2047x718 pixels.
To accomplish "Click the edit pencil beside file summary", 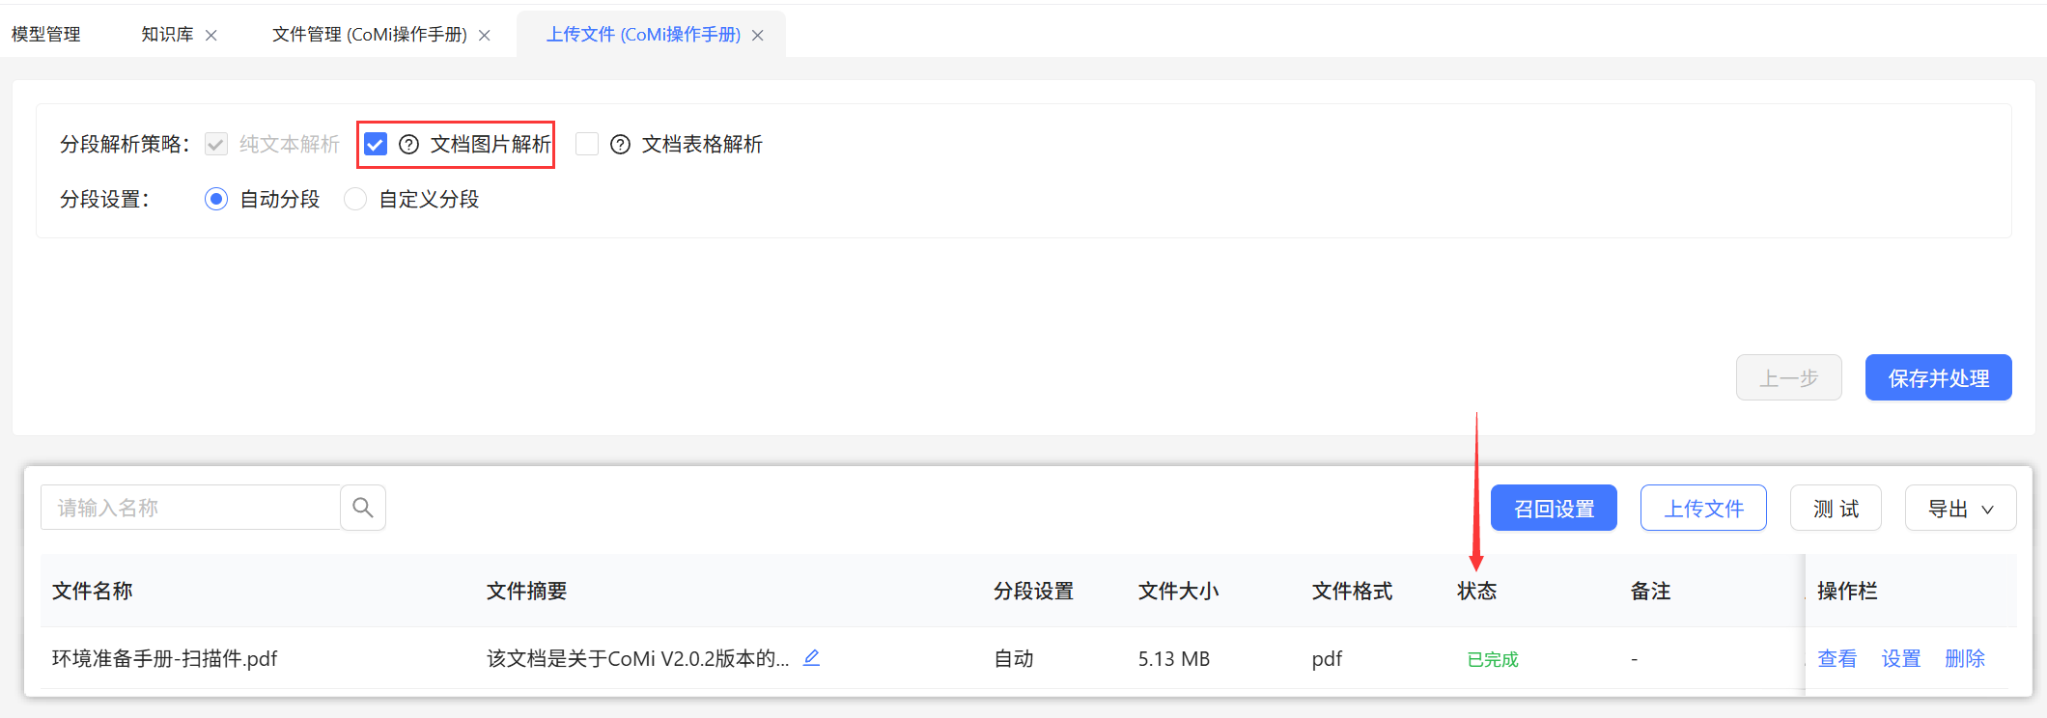I will point(811,658).
